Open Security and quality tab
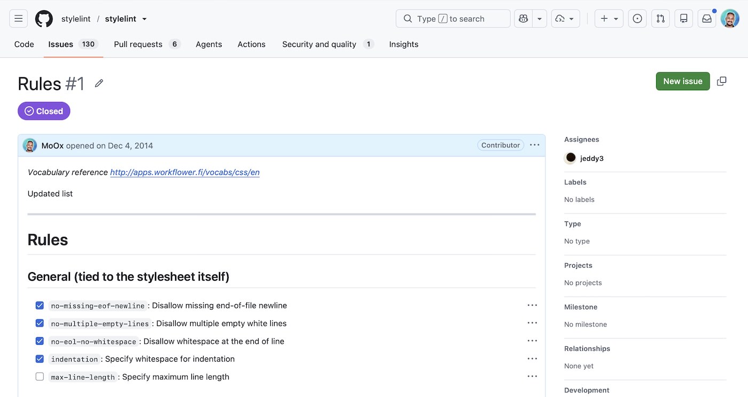Image resolution: width=748 pixels, height=397 pixels. (x=328, y=44)
